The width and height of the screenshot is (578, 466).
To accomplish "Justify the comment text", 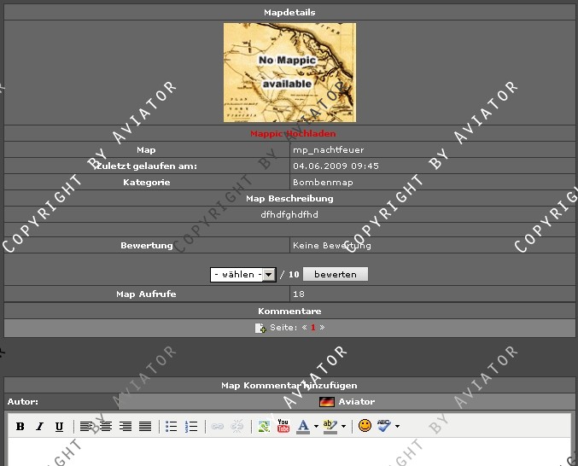I will tap(145, 427).
